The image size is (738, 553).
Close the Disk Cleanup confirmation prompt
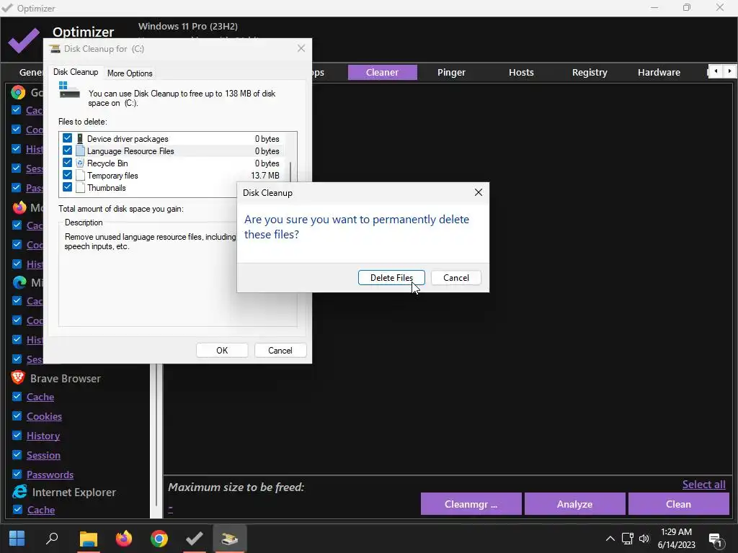[x=479, y=192]
